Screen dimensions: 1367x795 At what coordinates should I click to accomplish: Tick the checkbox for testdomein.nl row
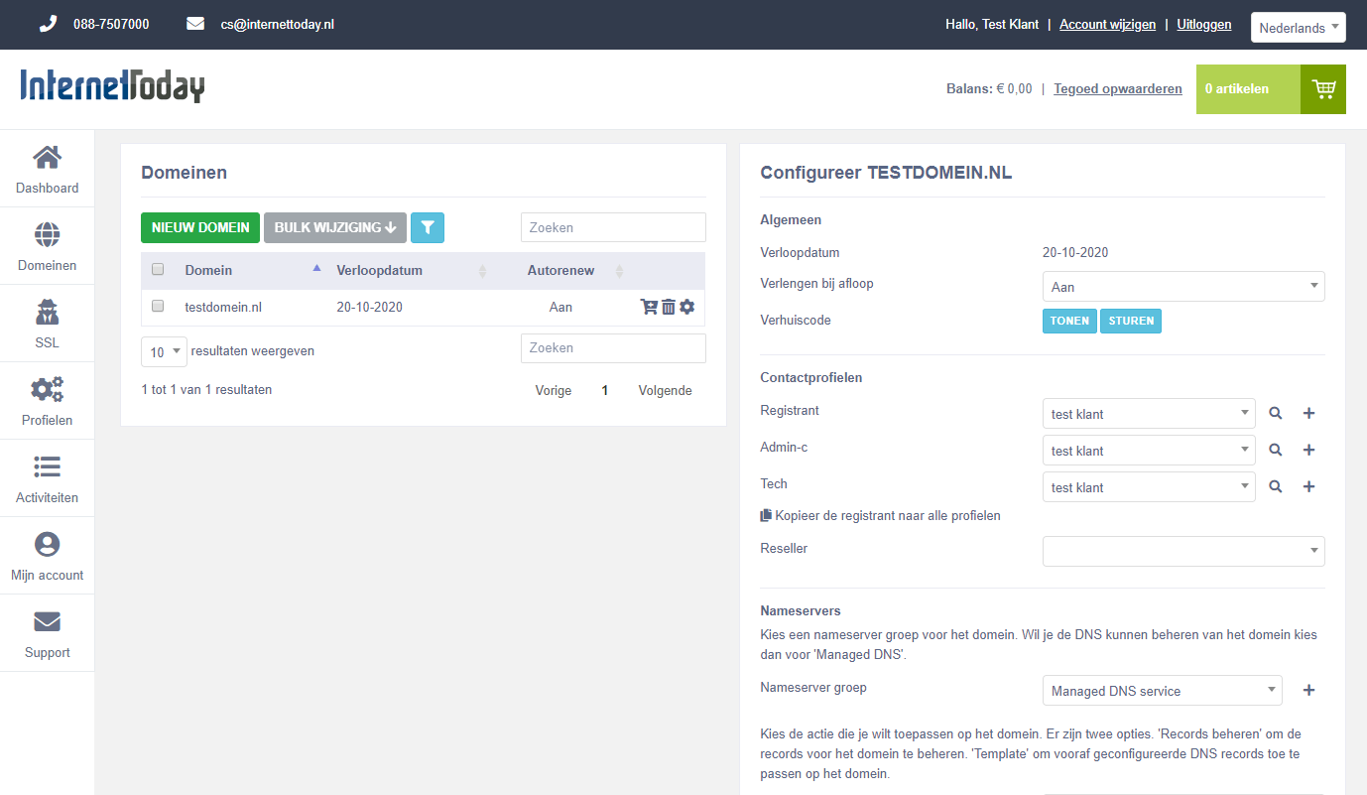158,307
